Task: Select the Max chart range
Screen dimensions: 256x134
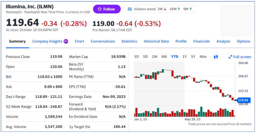Action: 203,57
